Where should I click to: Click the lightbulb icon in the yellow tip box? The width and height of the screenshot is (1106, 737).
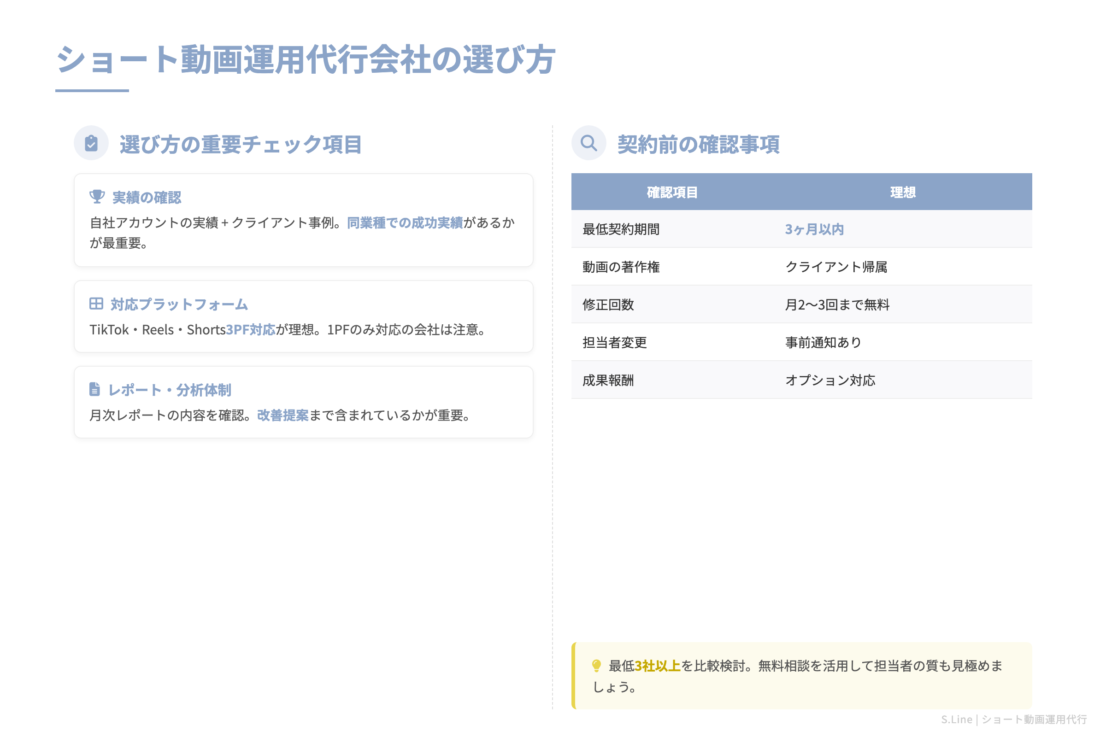pos(596,666)
